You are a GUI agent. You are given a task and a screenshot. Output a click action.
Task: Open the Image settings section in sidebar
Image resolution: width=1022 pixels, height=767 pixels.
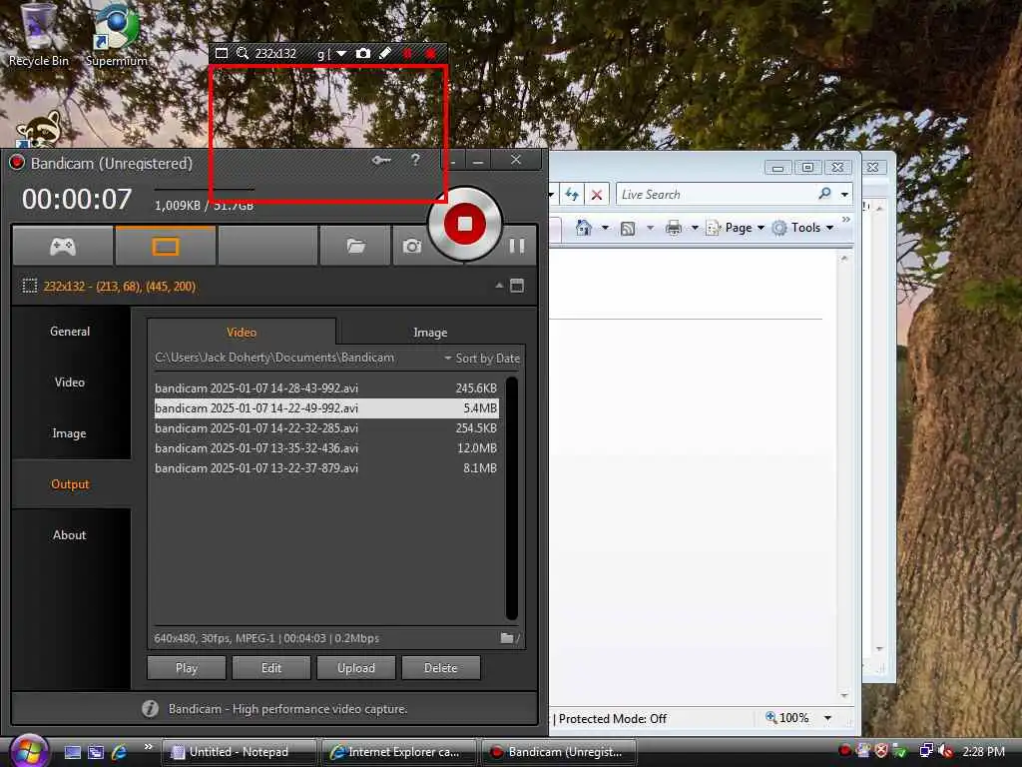(70, 433)
